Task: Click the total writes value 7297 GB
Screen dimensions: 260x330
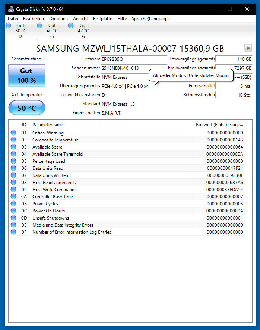Action: 234,68
